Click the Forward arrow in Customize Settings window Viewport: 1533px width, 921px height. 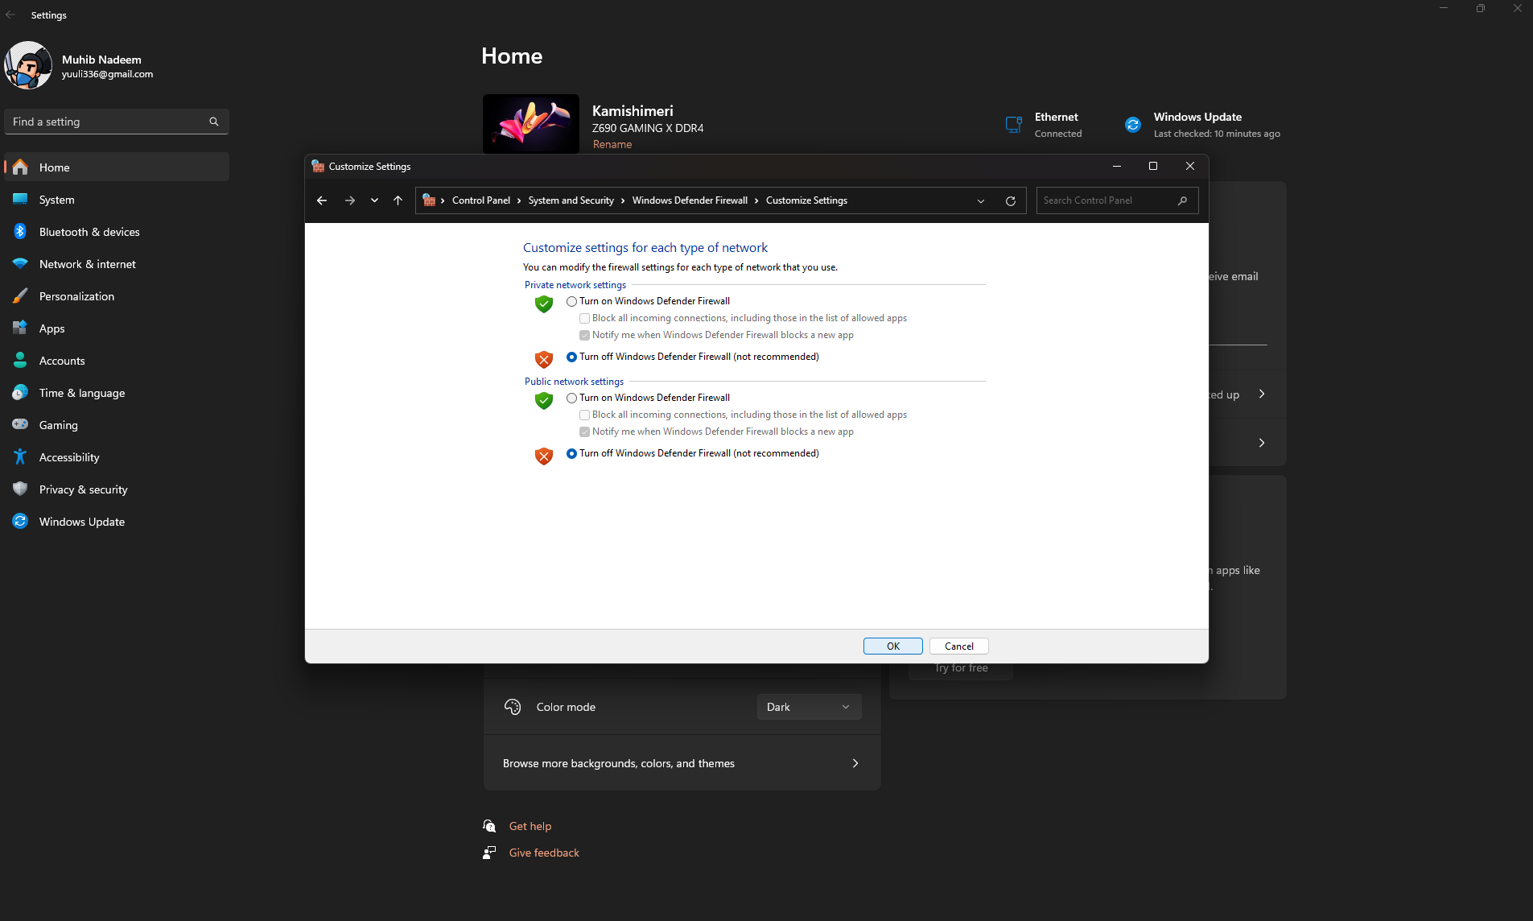[x=350, y=200]
